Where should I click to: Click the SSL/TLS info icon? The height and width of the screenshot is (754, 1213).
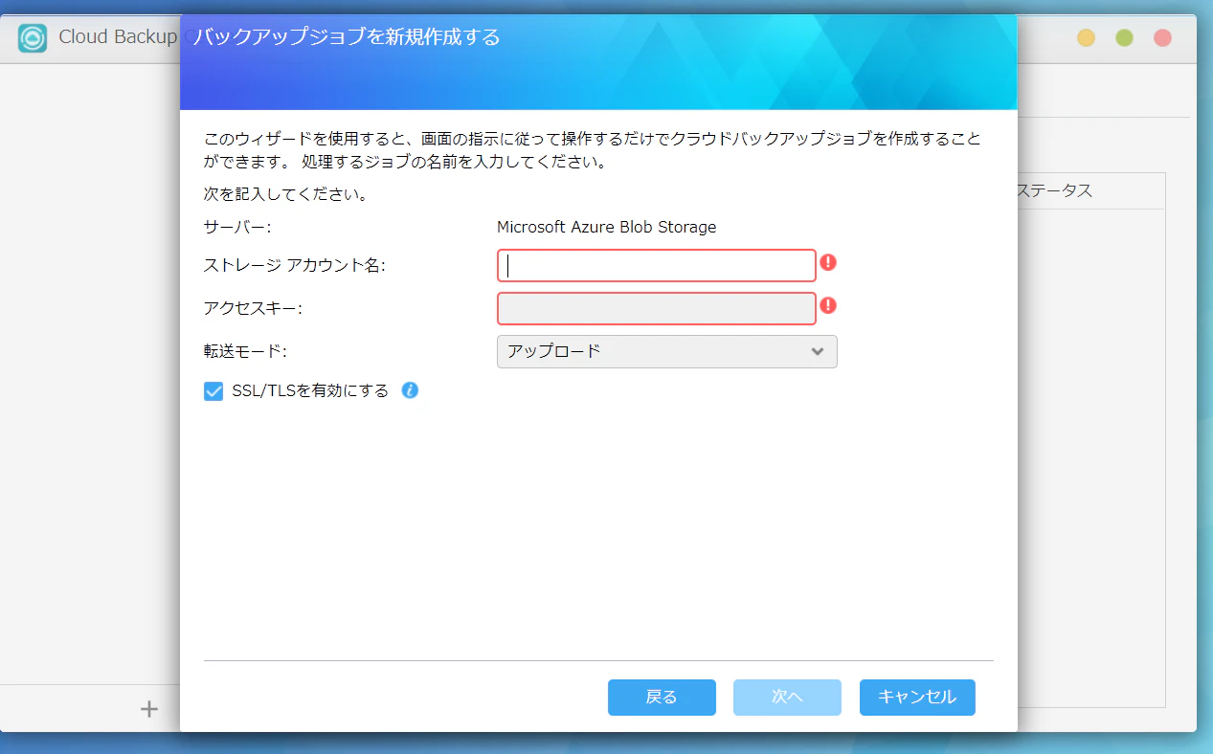410,389
